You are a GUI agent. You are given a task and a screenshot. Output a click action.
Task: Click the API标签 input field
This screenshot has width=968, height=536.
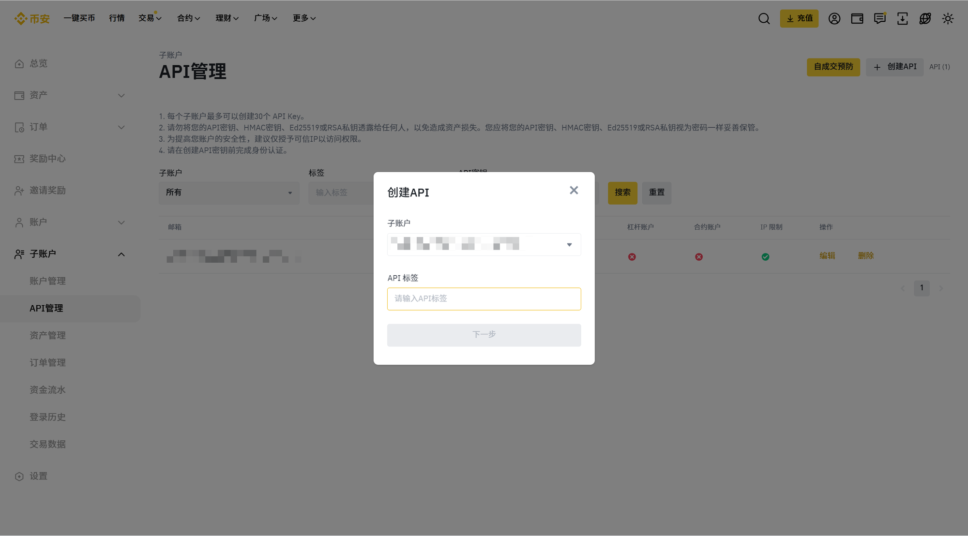coord(484,298)
